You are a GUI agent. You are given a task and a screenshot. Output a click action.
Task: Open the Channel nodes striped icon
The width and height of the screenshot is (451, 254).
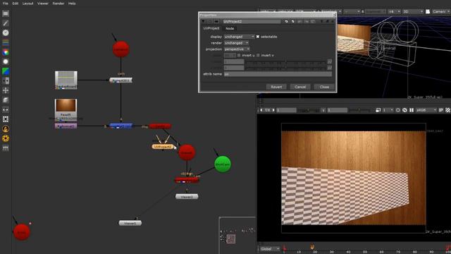(6, 42)
